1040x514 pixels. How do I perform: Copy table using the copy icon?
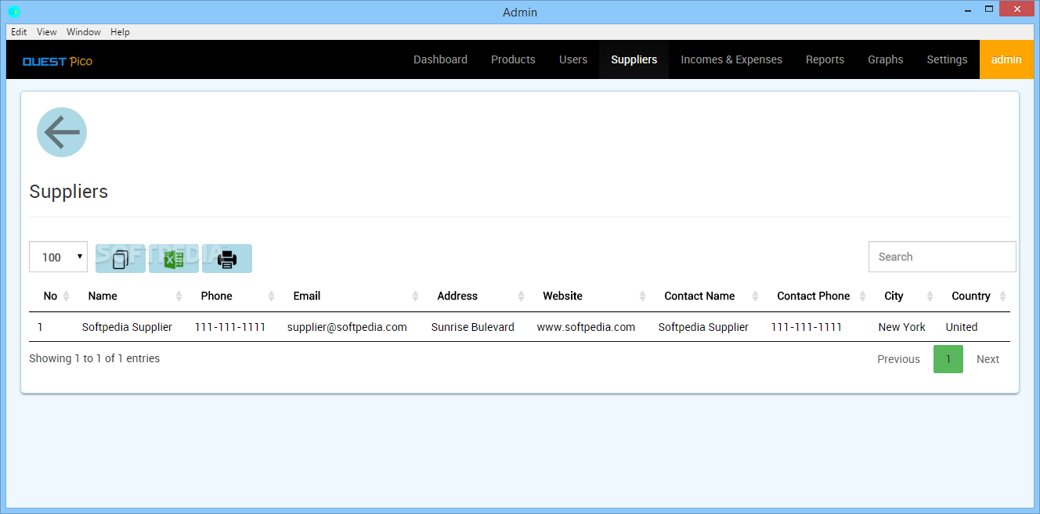[x=121, y=258]
